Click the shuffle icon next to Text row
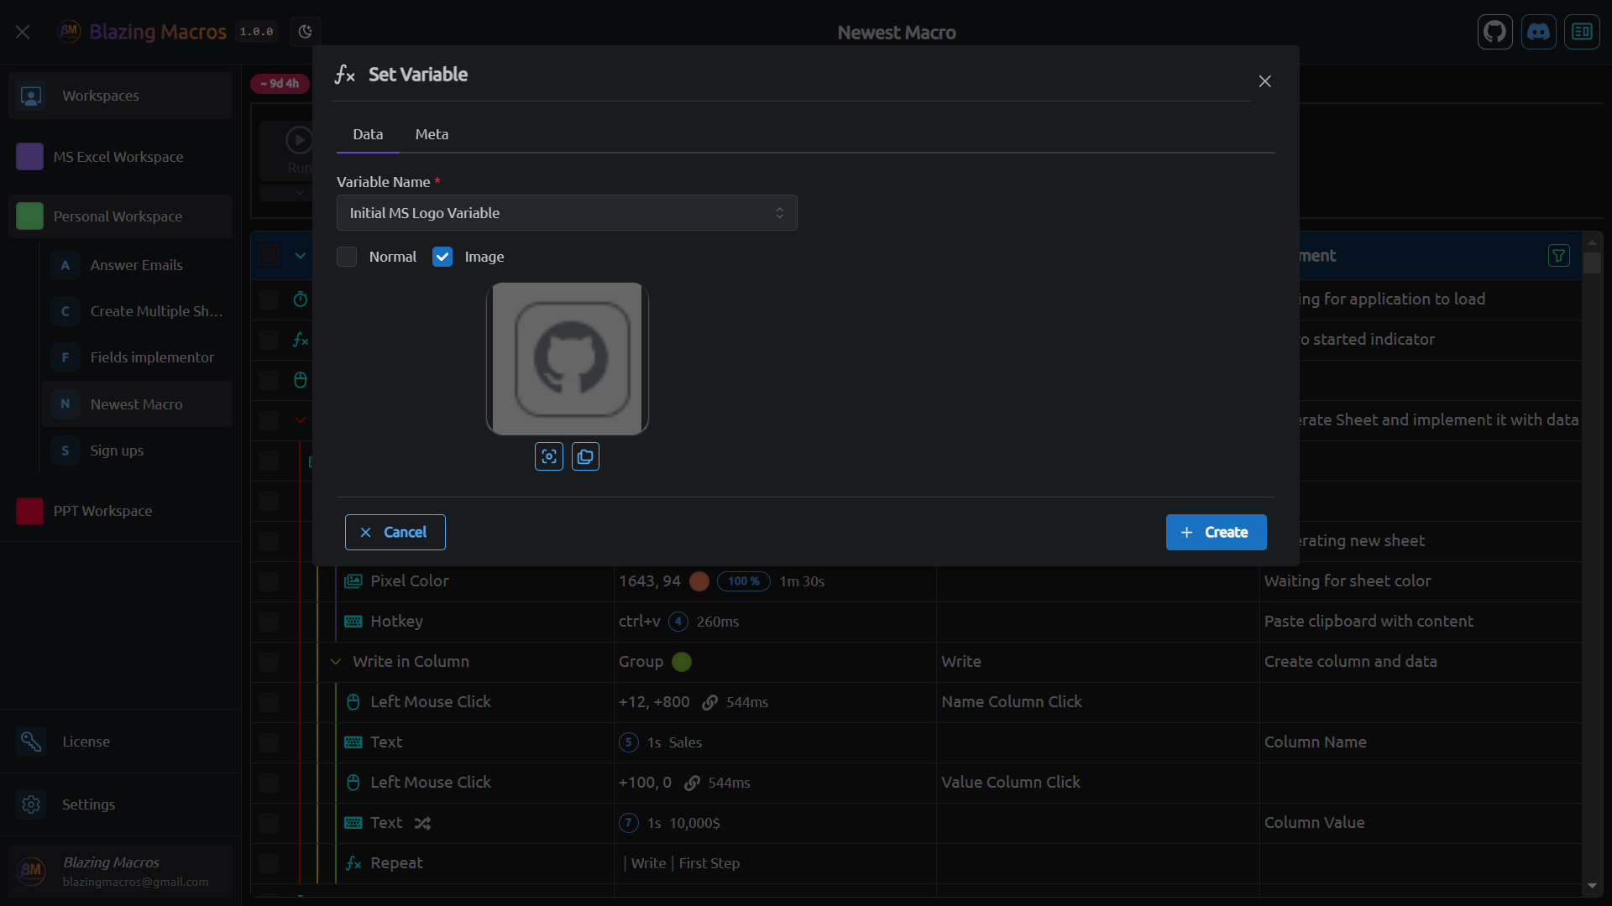 pos(422,823)
